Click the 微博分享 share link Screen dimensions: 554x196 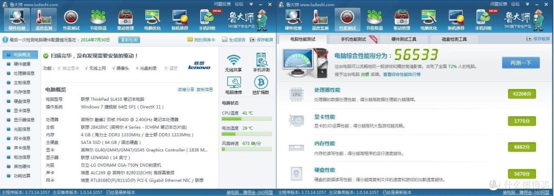tap(186, 90)
